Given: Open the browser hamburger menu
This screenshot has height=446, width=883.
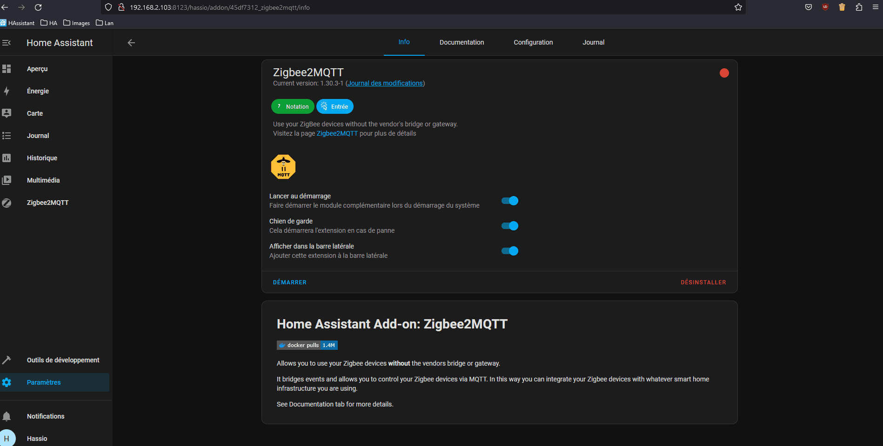Looking at the screenshot, I should [875, 7].
